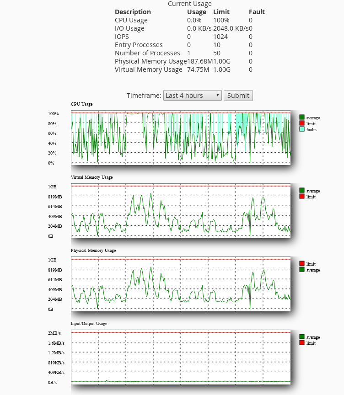The image size is (344, 395).
Task: Click the red limit swatch in CPU Usage legend
Action: 302,123
